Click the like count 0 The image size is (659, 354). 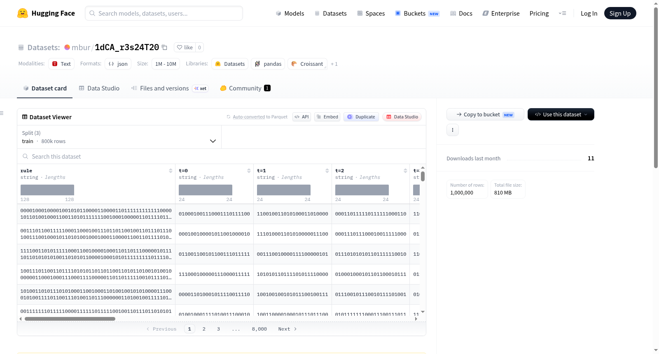[x=200, y=47]
